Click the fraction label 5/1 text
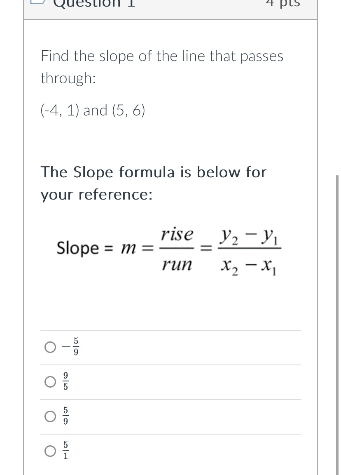The height and width of the screenshot is (475, 341). (x=65, y=451)
